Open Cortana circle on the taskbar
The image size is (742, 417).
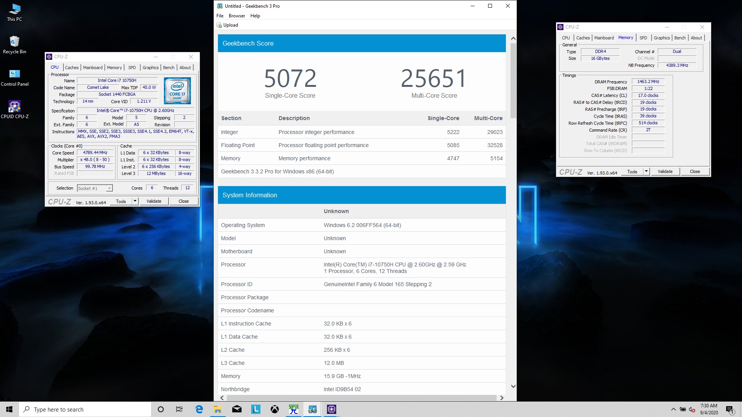[161, 409]
